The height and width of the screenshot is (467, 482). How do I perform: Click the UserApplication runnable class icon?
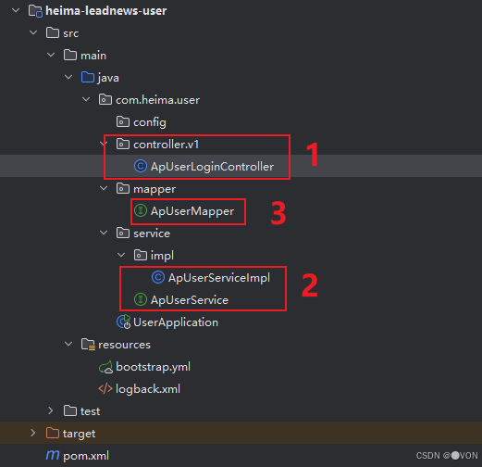coord(123,322)
